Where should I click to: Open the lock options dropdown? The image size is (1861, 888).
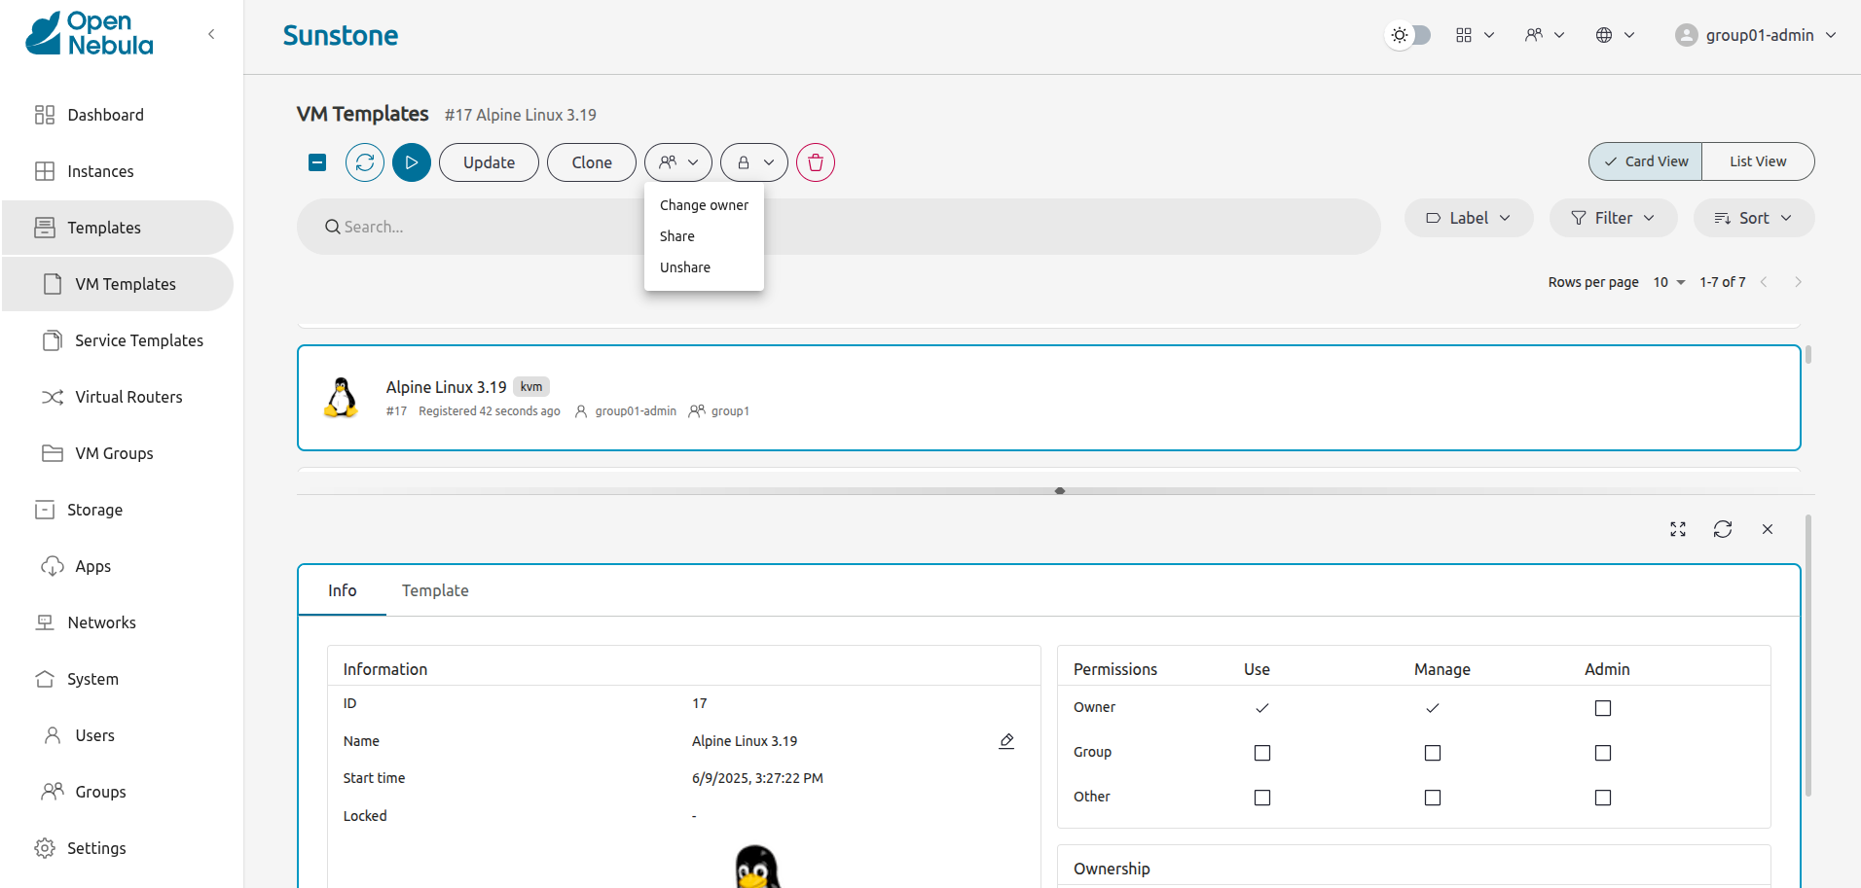click(754, 162)
